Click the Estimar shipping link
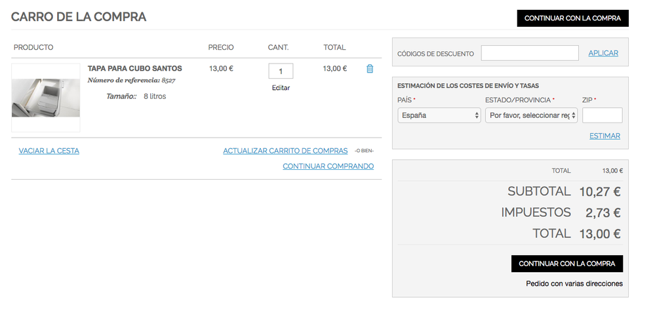Viewport: 655px width, 318px height. click(605, 136)
